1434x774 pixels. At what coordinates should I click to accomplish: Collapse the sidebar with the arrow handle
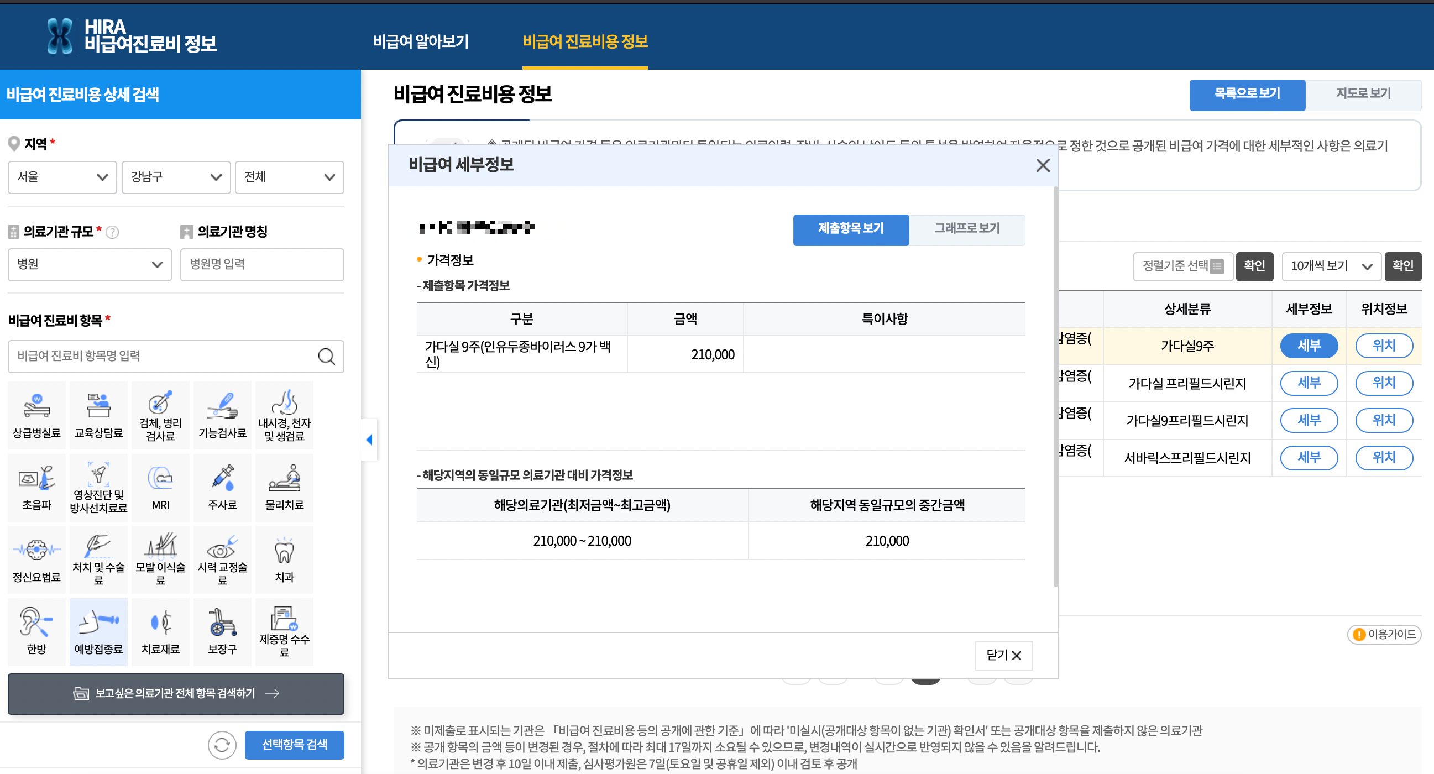(x=369, y=440)
